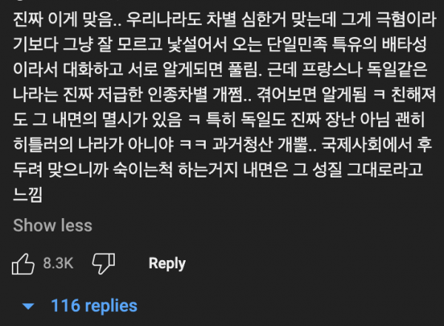Click the comment line starting "진짜 이게 맞음"
444x326 pixels.
pyautogui.click(x=224, y=19)
